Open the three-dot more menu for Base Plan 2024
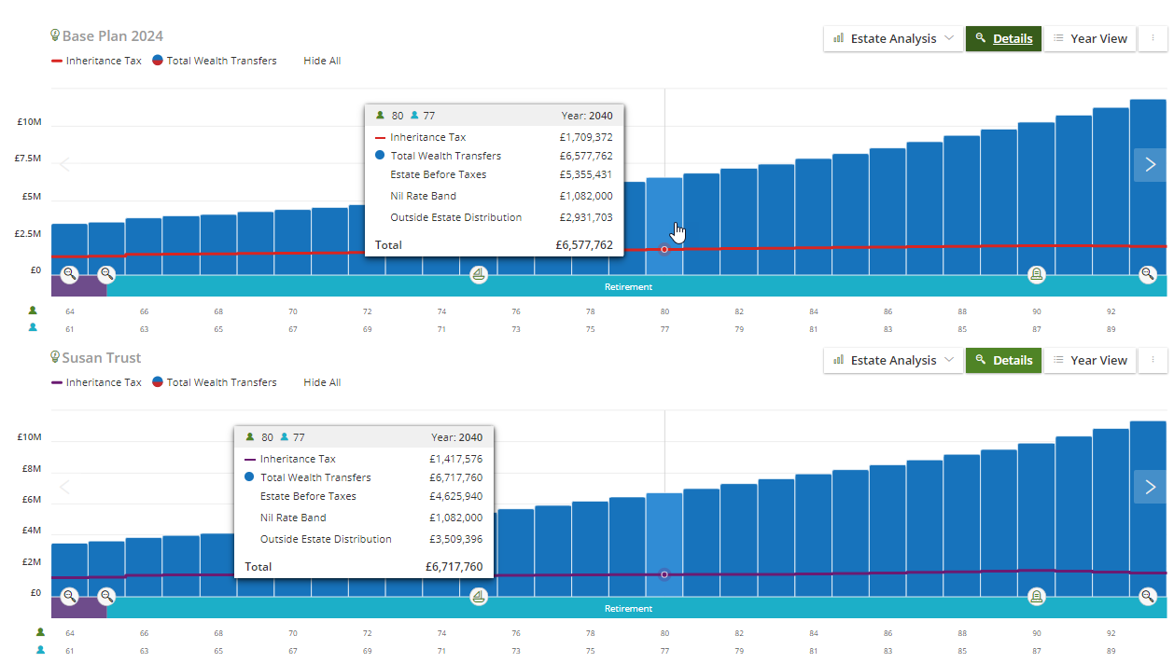The image size is (1174, 663). click(1153, 38)
